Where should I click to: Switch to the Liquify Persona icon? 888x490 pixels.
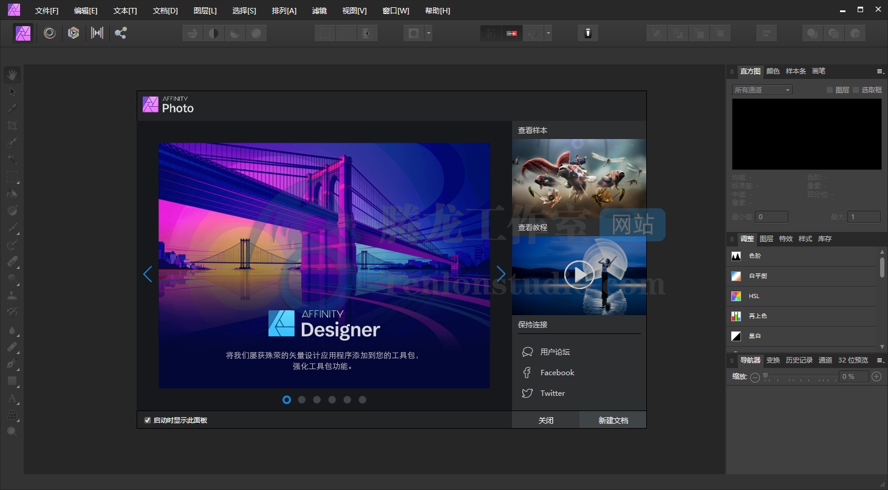(50, 33)
